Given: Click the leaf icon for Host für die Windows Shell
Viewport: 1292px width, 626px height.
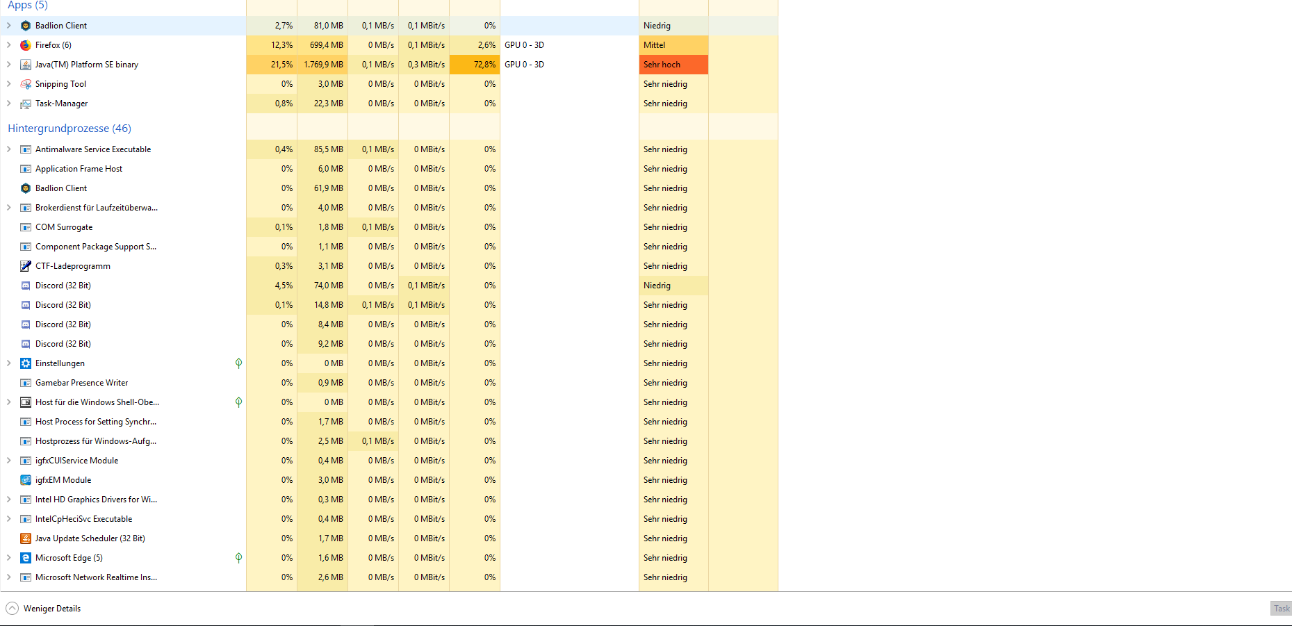Looking at the screenshot, I should click(238, 402).
